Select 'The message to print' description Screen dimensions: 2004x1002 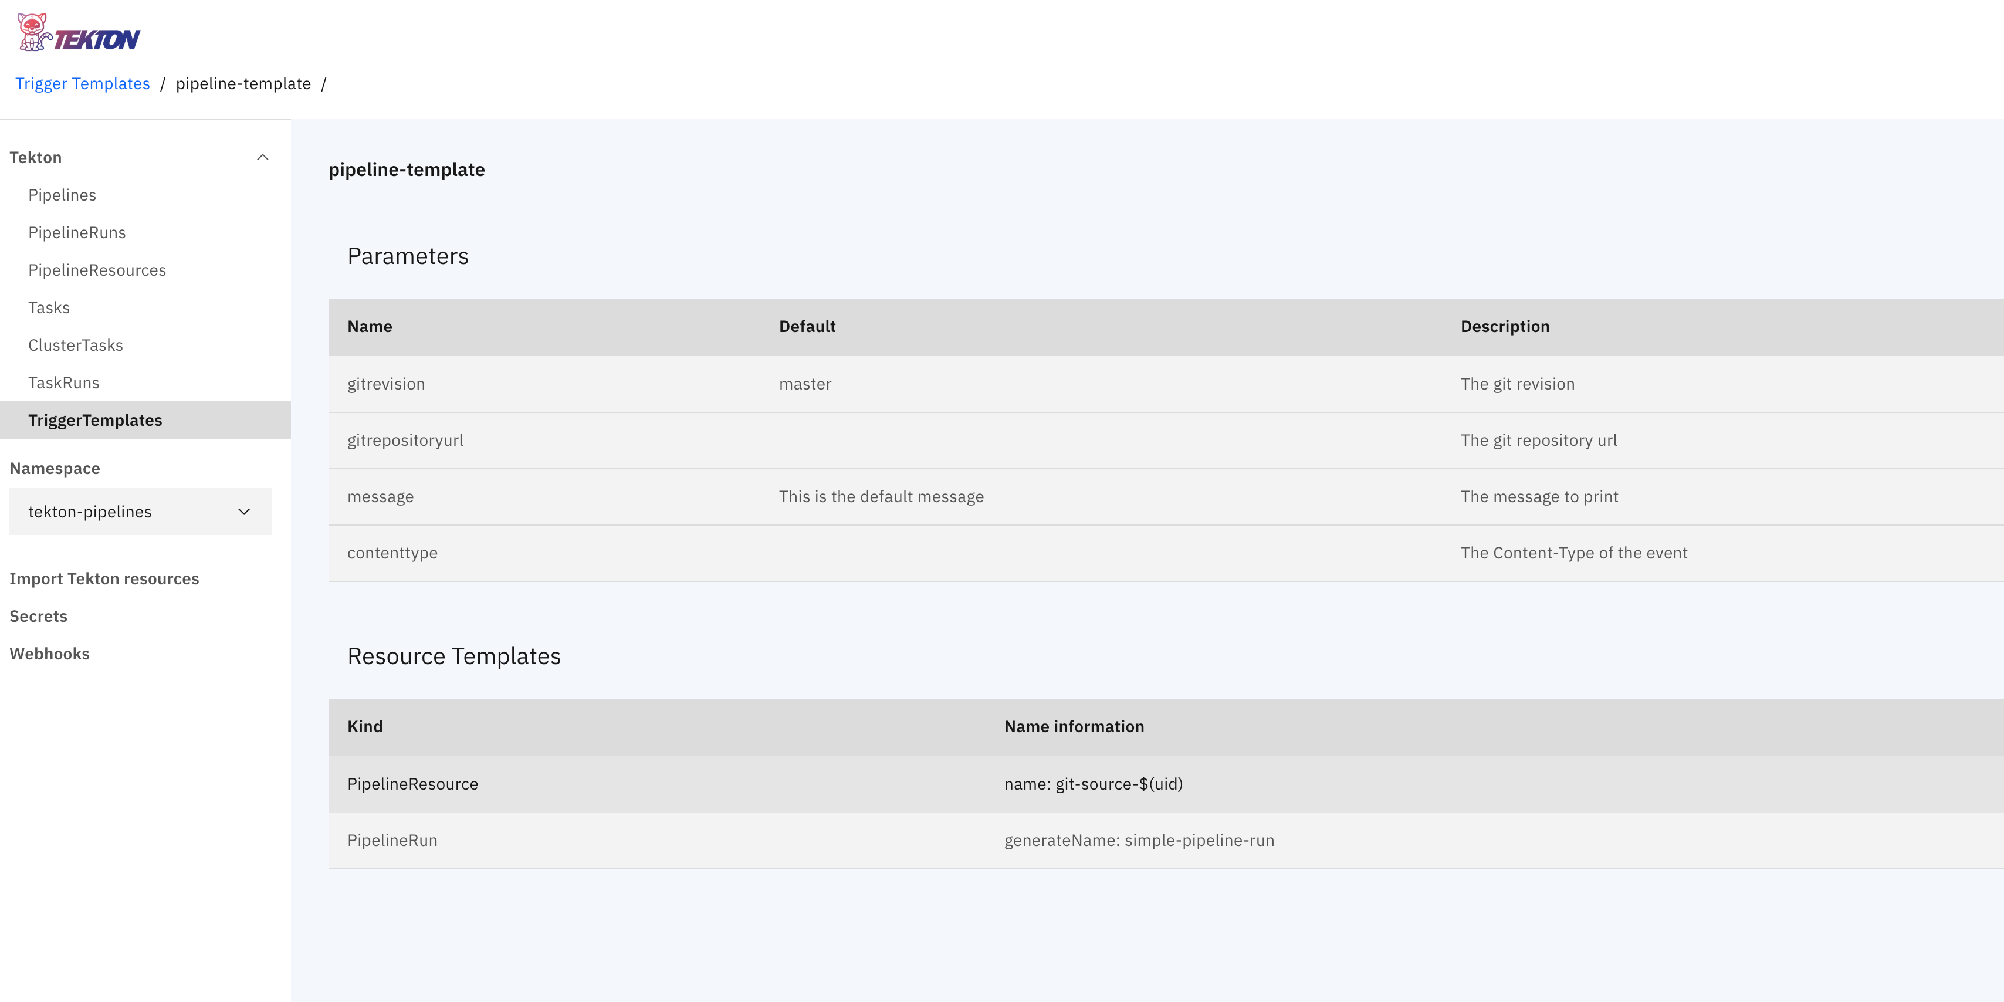tap(1539, 496)
